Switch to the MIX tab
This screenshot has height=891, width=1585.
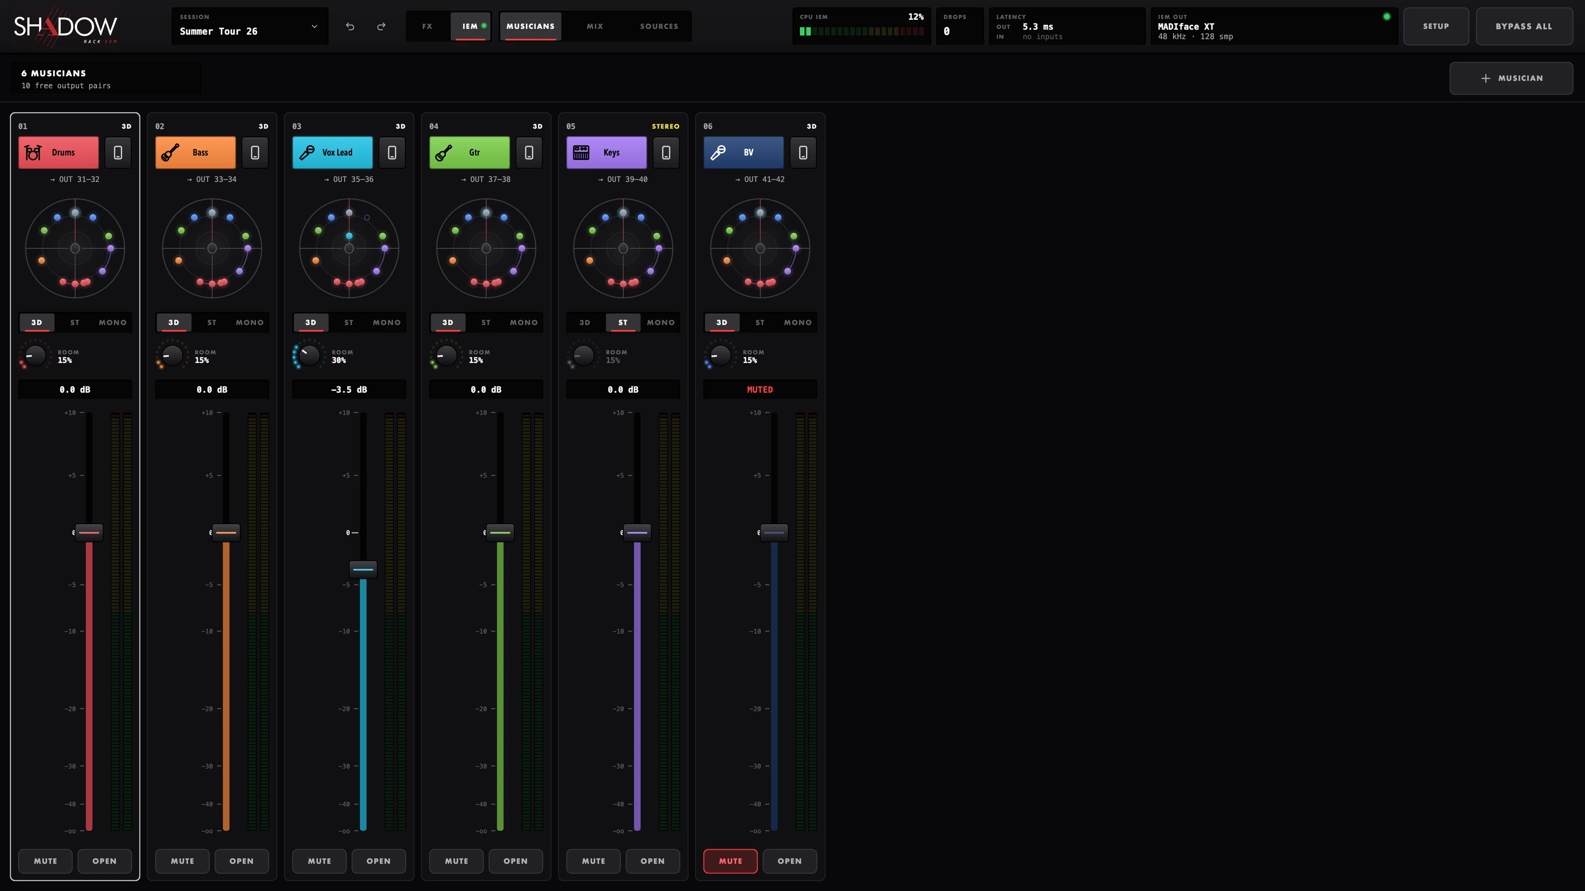(x=595, y=26)
